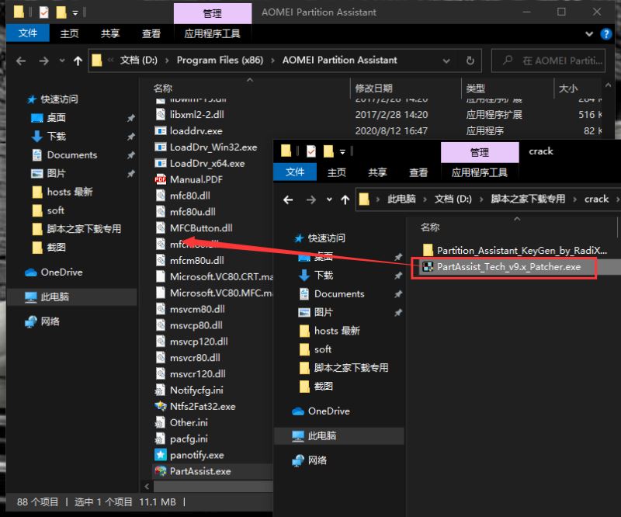Click the help icon in AOMEI window
The image size is (621, 517).
tap(606, 34)
